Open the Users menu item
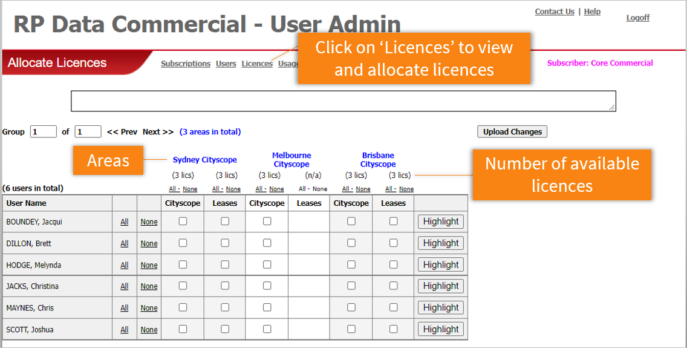 (226, 64)
